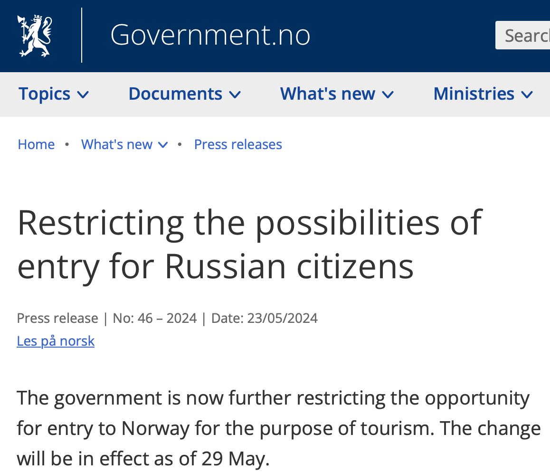
Task: Click the press release date 23/05/2024
Action: (x=283, y=318)
